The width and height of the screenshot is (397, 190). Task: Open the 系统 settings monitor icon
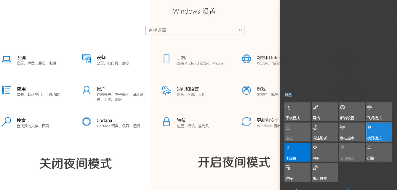point(7,59)
